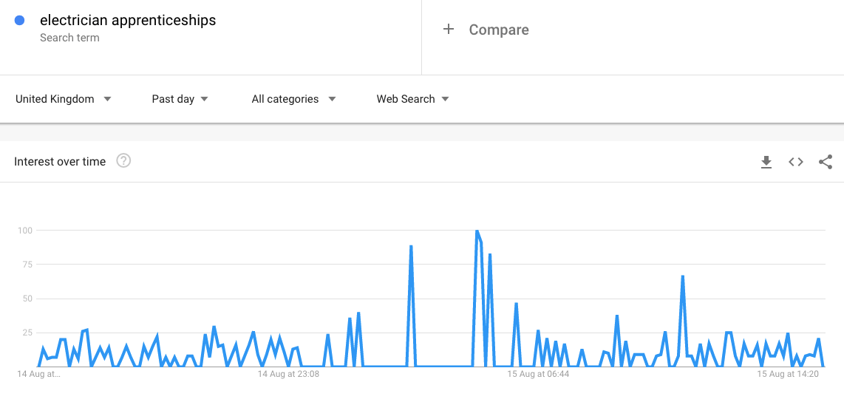Click the blue search term dot

click(20, 21)
